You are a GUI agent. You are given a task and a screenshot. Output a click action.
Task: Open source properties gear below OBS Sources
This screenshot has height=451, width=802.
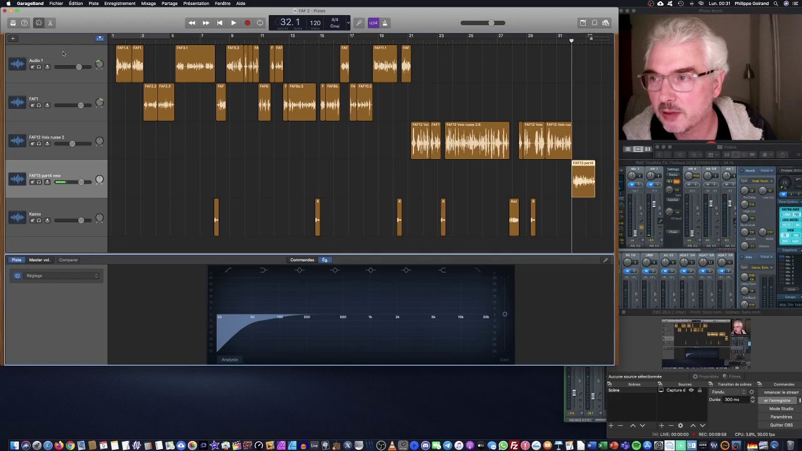point(680,426)
